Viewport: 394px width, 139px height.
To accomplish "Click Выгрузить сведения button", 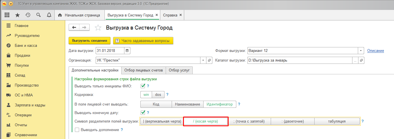I will pyautogui.click(x=89, y=41).
